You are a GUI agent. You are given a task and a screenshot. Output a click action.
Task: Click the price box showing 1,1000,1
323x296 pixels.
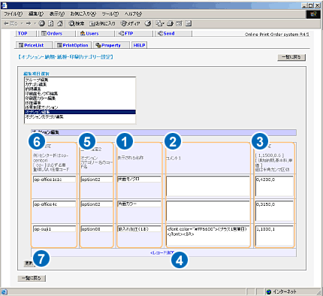(x=274, y=235)
